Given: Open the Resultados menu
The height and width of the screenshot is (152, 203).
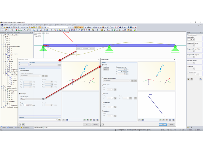Looking at the screenshot, I should pos(32,25).
